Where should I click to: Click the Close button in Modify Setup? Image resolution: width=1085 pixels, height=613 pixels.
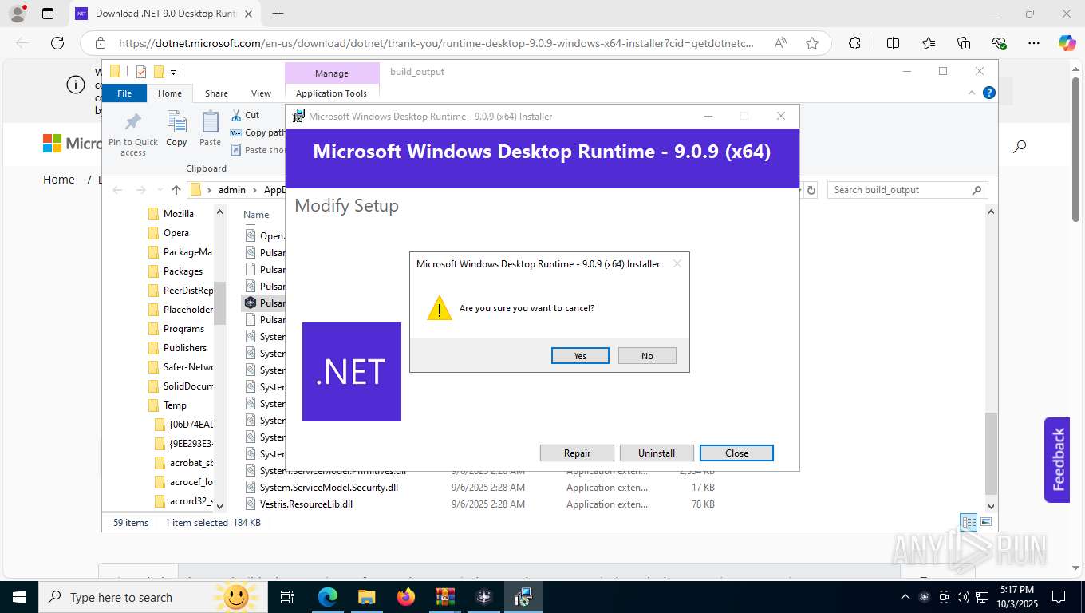736,453
